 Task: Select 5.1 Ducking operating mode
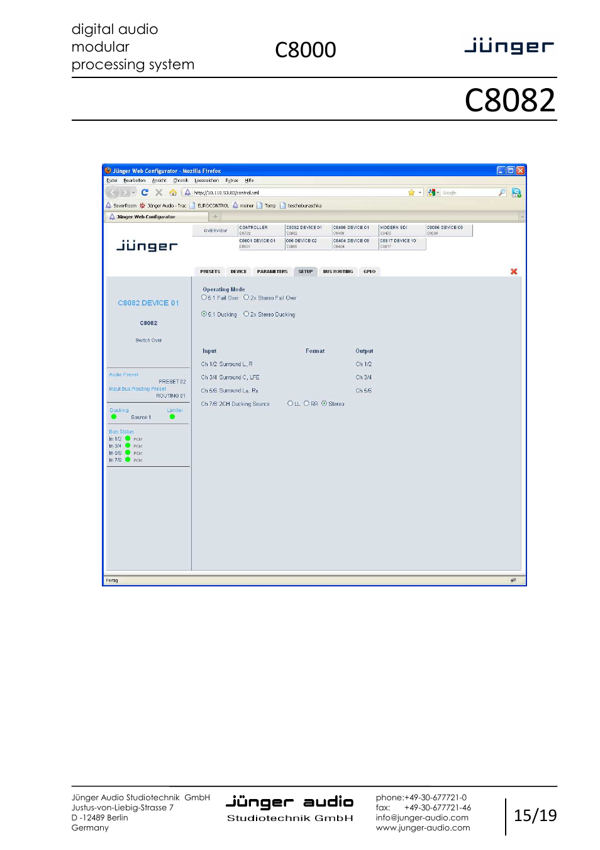204,314
